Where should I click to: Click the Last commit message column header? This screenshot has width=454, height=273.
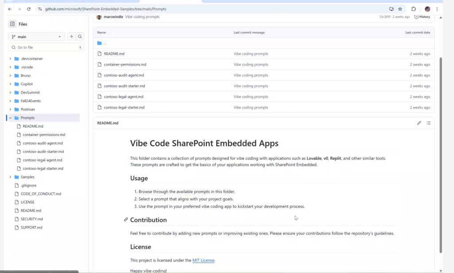[249, 32]
